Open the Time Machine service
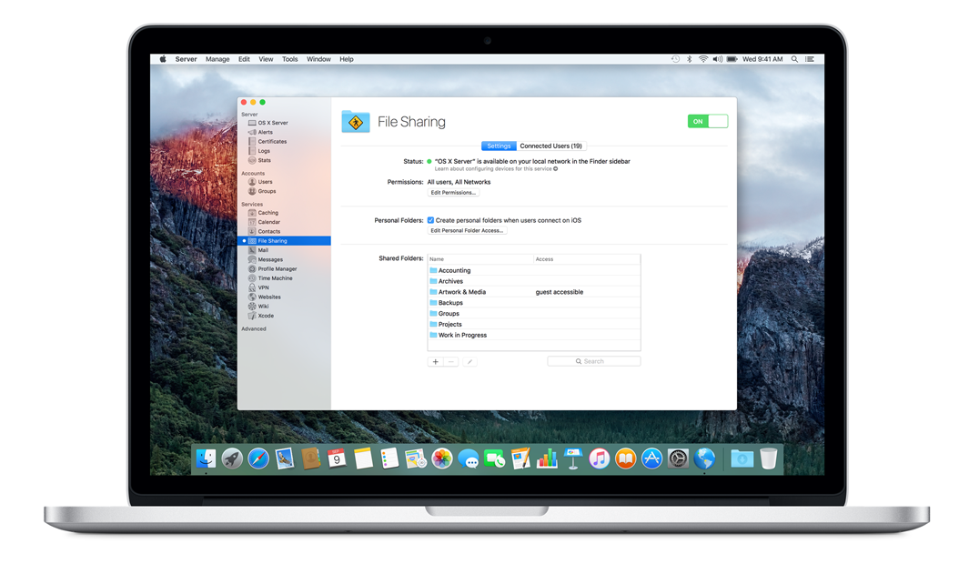The height and width of the screenshot is (564, 979). point(275,278)
